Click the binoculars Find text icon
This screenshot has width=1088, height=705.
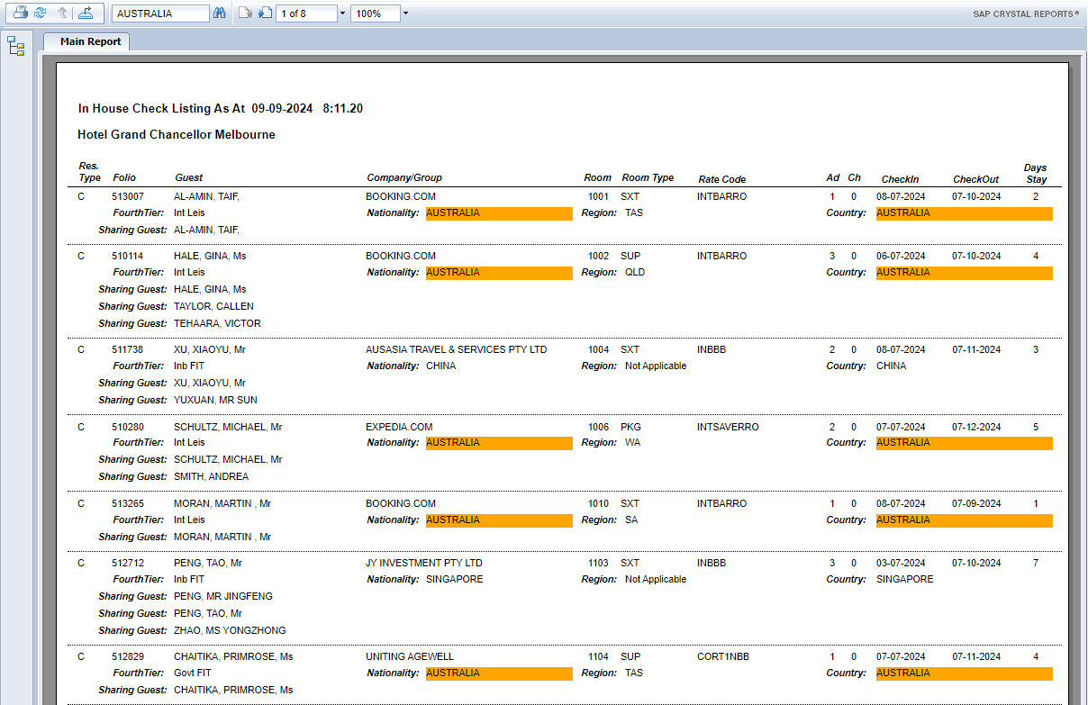coord(219,14)
